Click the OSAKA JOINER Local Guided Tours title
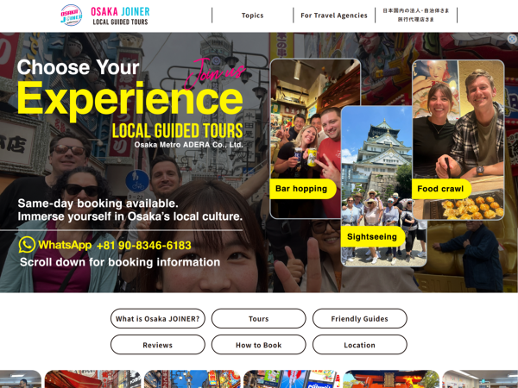518x388 pixels. coord(120,16)
